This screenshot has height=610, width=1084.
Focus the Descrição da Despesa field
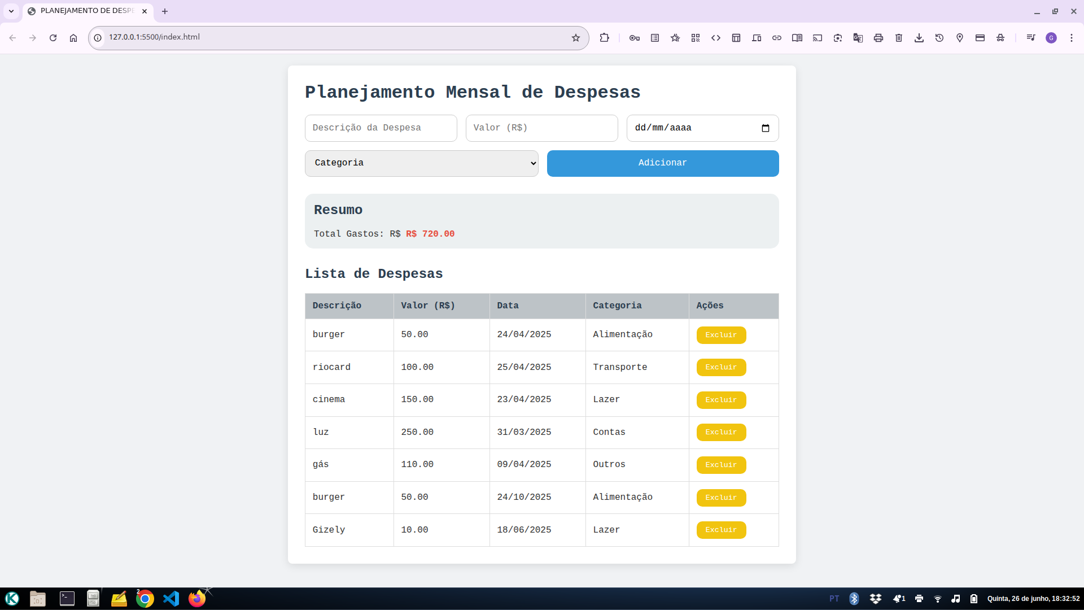coord(381,128)
